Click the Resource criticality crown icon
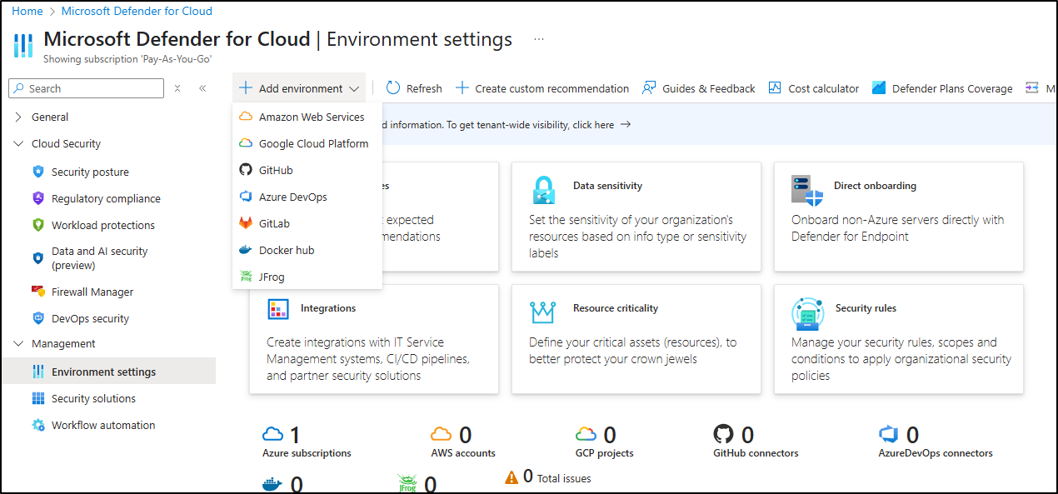Screen dimensions: 1058x494 pos(543,312)
